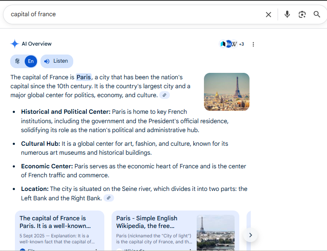The width and height of the screenshot is (327, 251).
Task: Click inside the 'capital of france' search box
Action: [128, 14]
